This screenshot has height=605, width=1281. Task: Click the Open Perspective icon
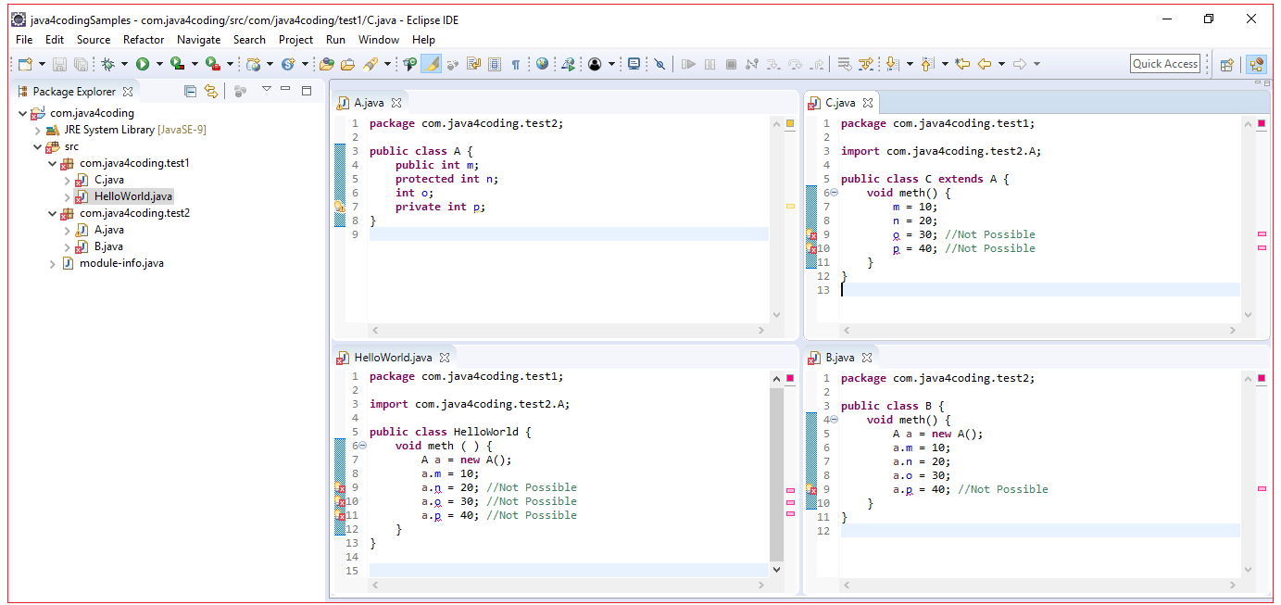tap(1226, 64)
